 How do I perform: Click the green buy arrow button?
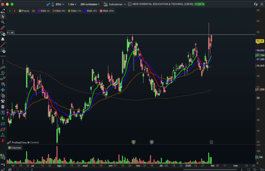pos(10,11)
